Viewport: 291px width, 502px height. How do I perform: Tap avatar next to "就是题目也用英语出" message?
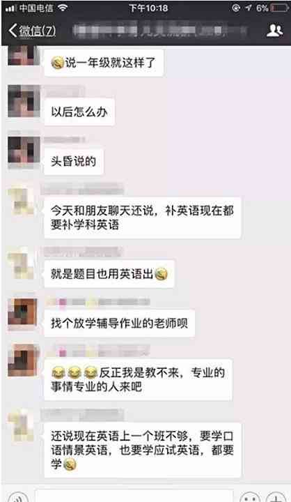coord(21,265)
